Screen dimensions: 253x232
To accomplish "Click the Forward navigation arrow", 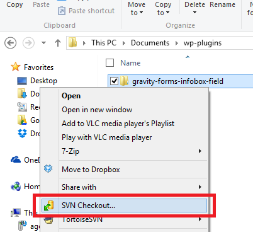I will [28, 43].
